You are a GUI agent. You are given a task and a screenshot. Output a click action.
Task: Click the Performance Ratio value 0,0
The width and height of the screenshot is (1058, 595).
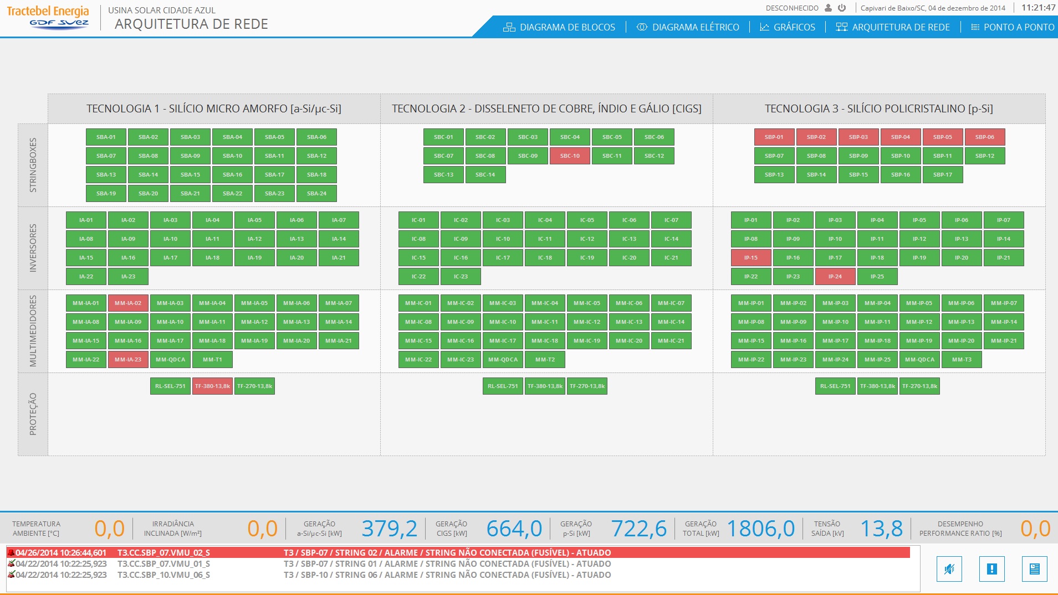click(x=1035, y=529)
